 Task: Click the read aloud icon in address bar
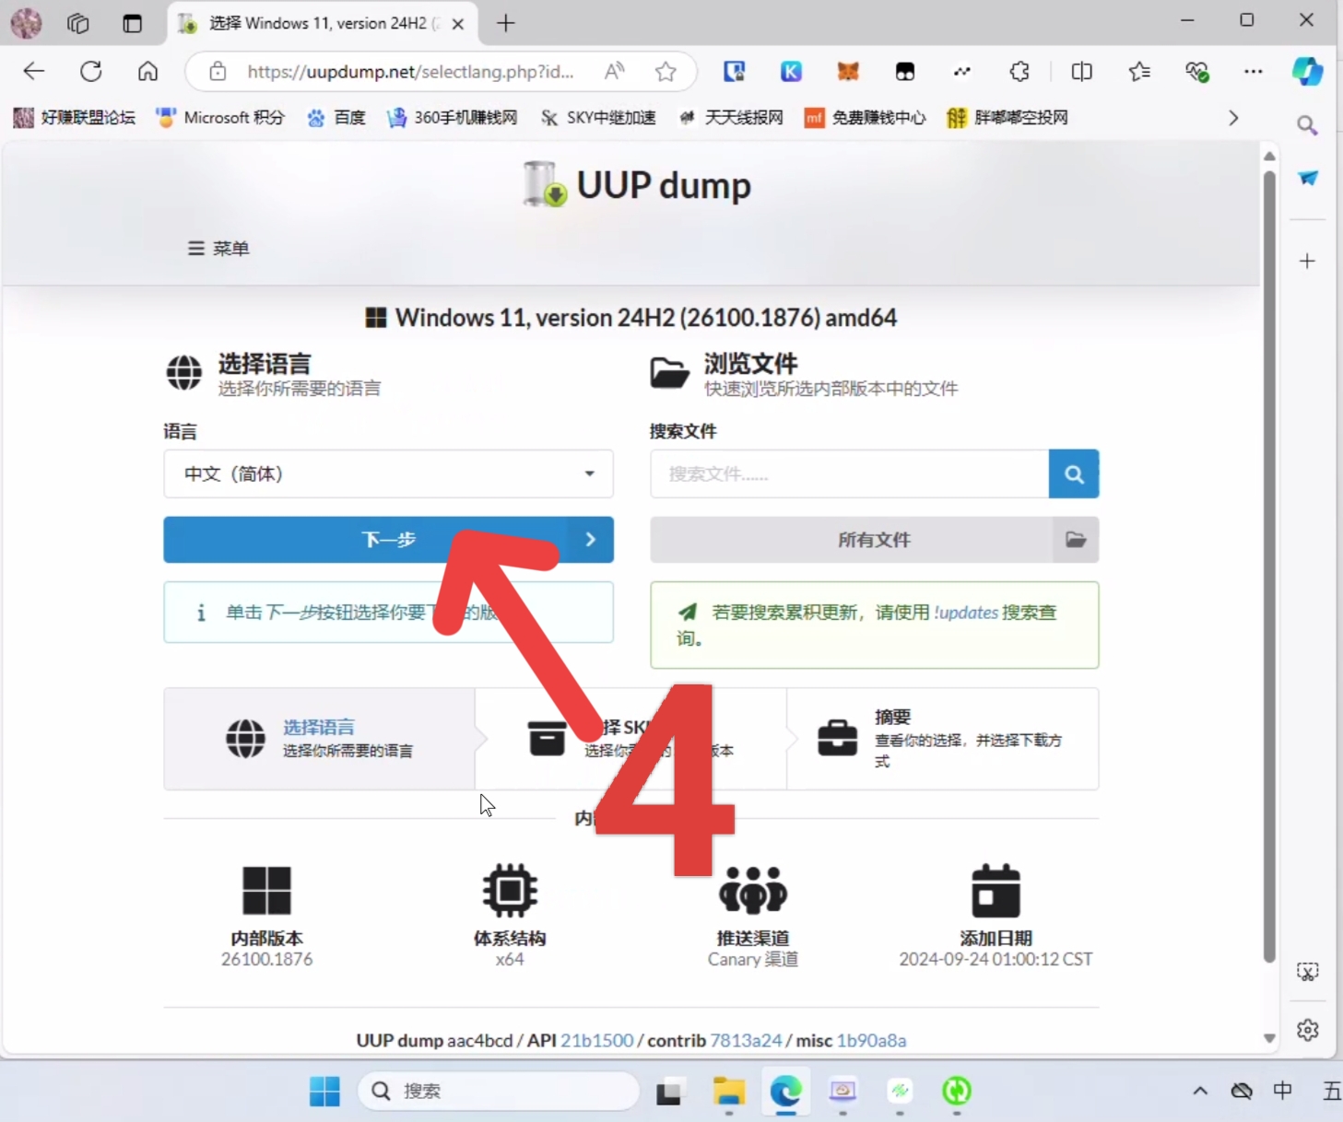pos(614,71)
